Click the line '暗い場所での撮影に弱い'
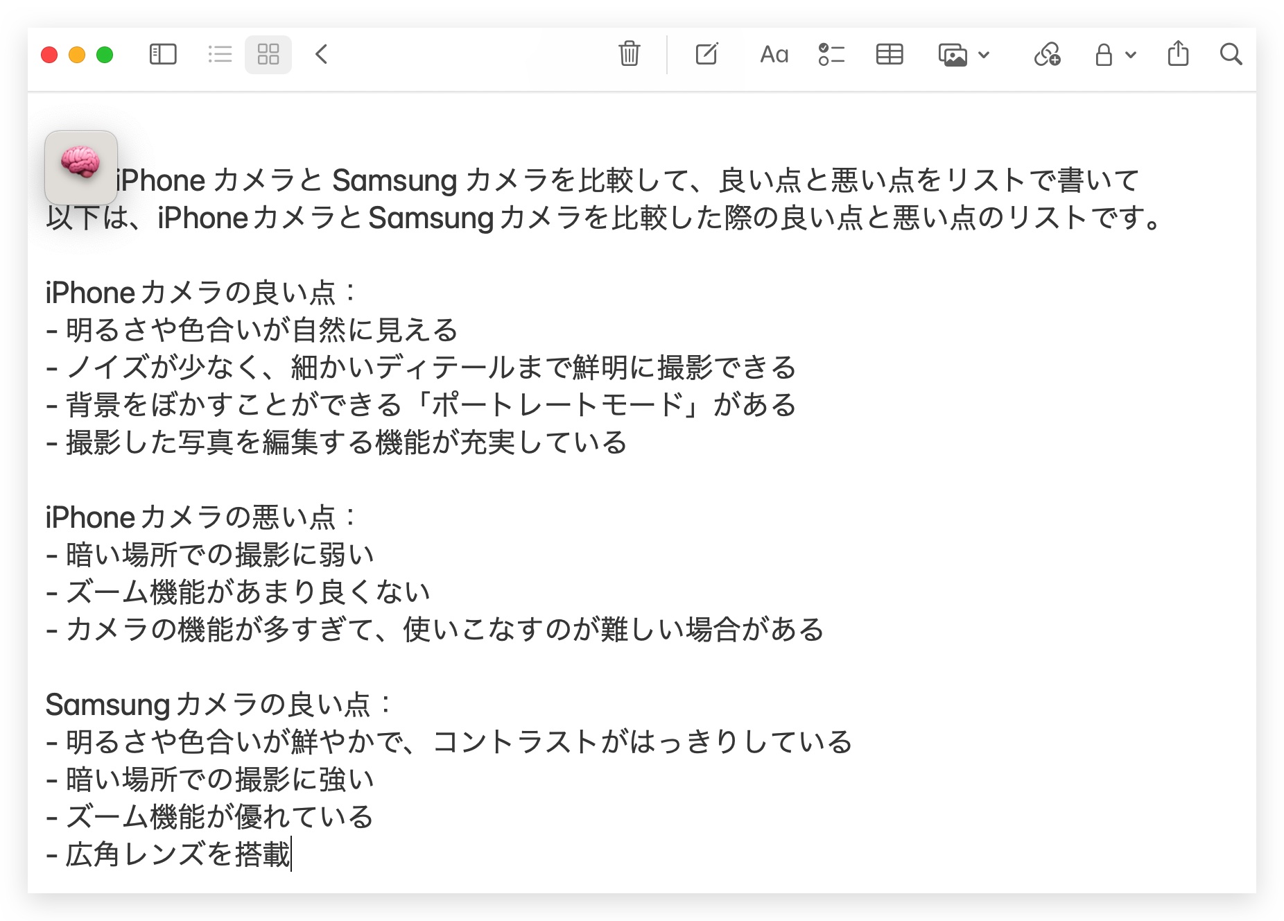This screenshot has width=1284, height=921. 210,555
